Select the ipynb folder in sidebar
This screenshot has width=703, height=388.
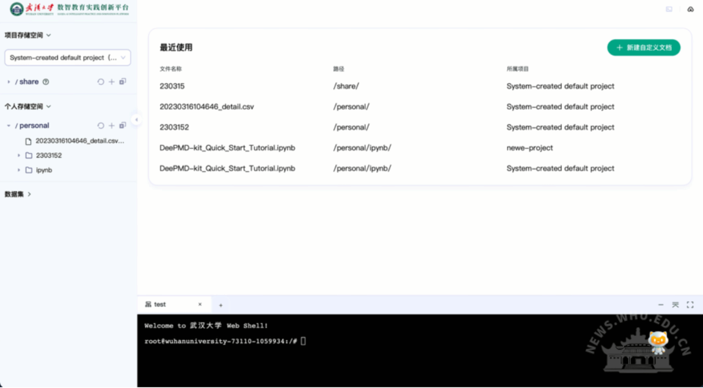pyautogui.click(x=44, y=170)
